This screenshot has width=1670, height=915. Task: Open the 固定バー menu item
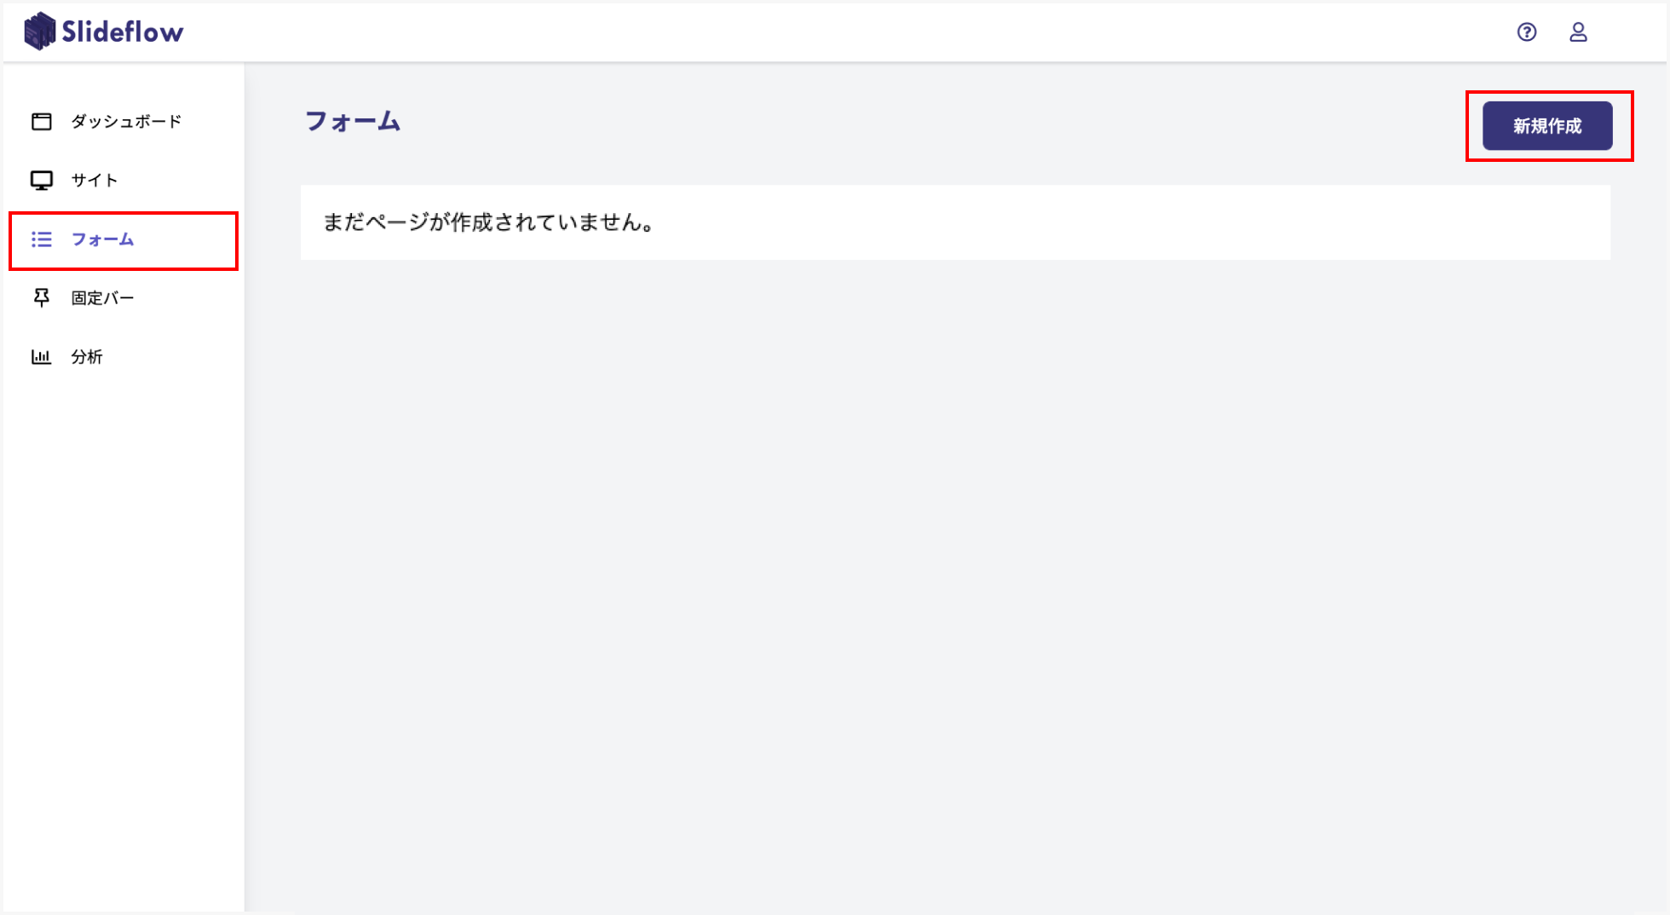coord(102,298)
